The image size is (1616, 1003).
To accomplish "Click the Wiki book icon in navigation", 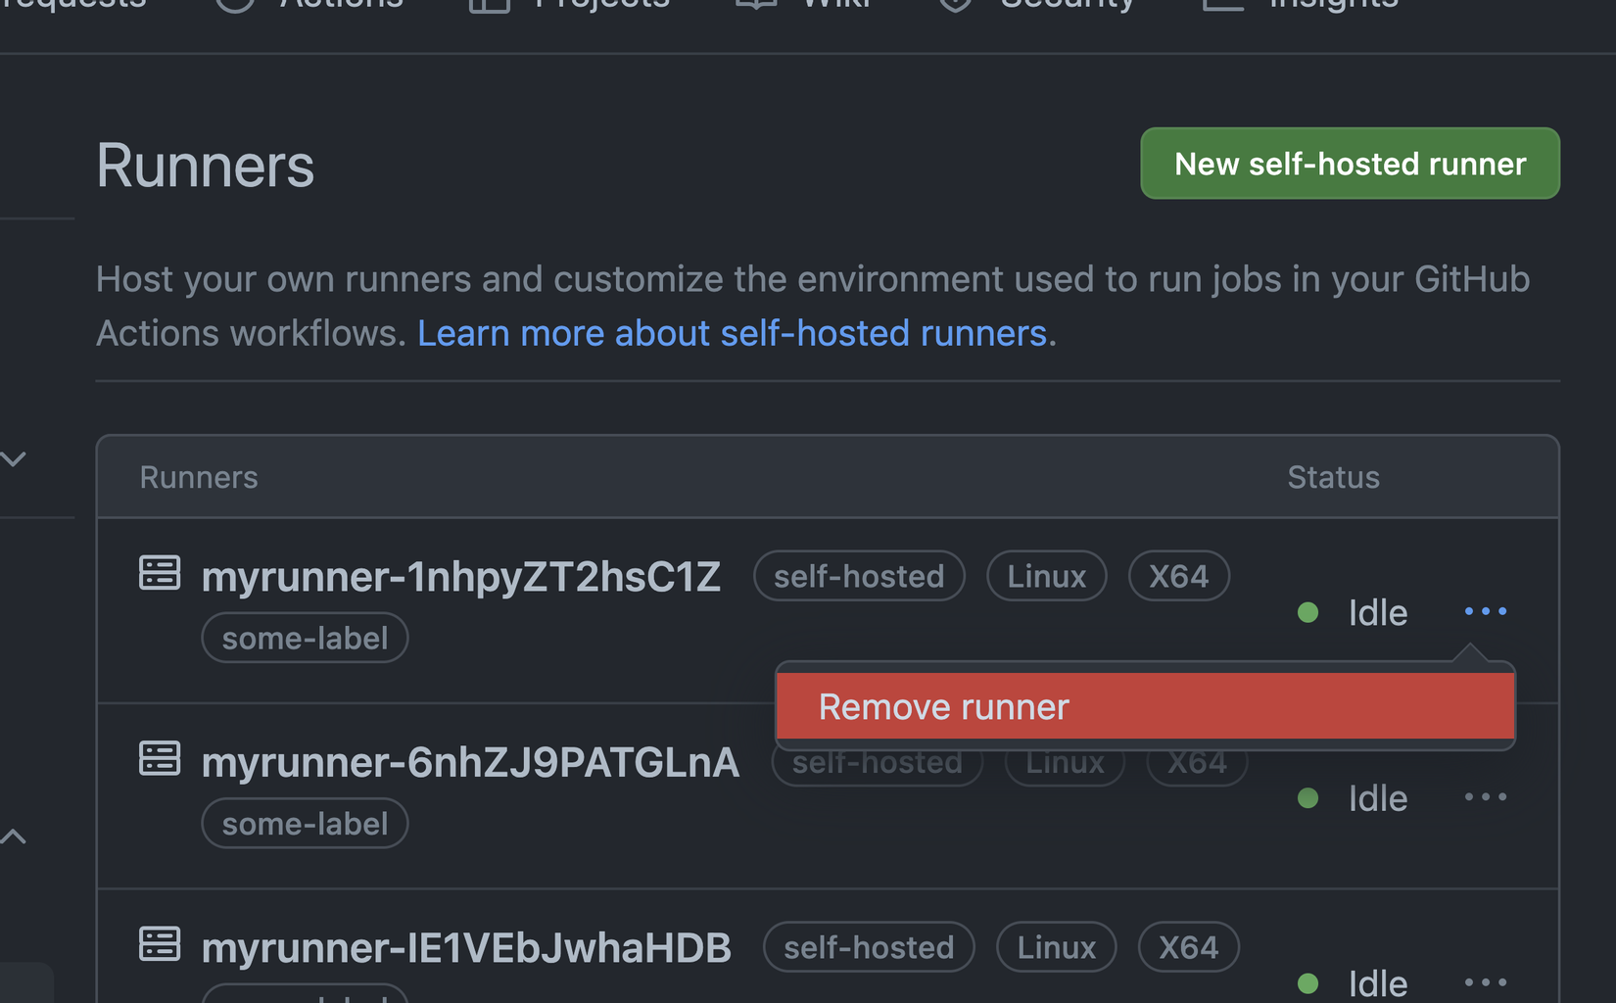I will click(754, 5).
